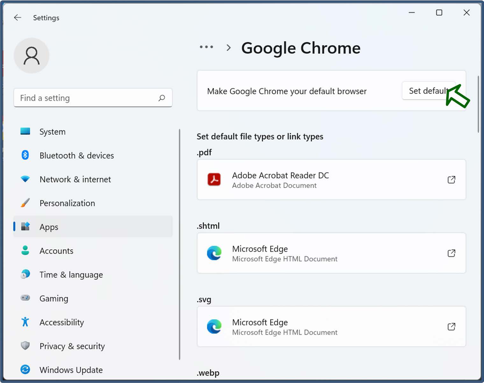Click the main panel vertical scrollbar

click(x=478, y=104)
